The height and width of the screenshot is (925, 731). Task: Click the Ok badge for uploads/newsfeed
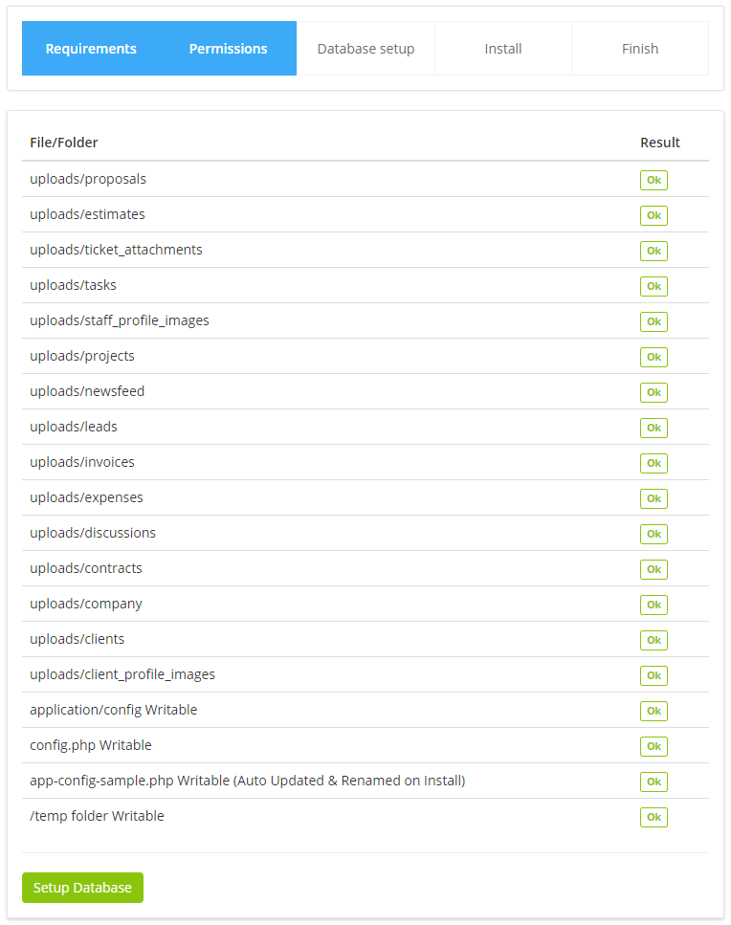click(653, 392)
